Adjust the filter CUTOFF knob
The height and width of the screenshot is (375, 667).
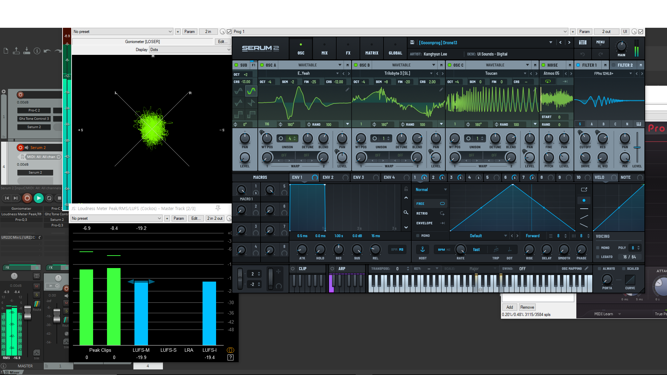[585, 139]
